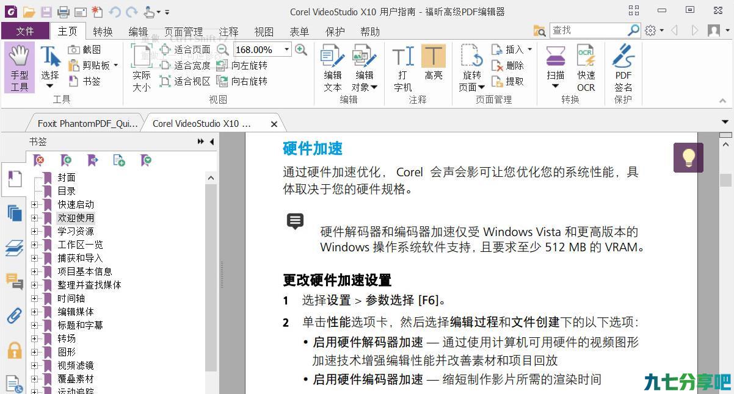Rotate view left with 向左旋转
The image size is (734, 394).
242,65
